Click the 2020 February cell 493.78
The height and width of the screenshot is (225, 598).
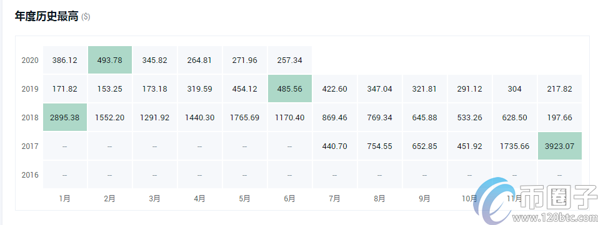(x=110, y=60)
